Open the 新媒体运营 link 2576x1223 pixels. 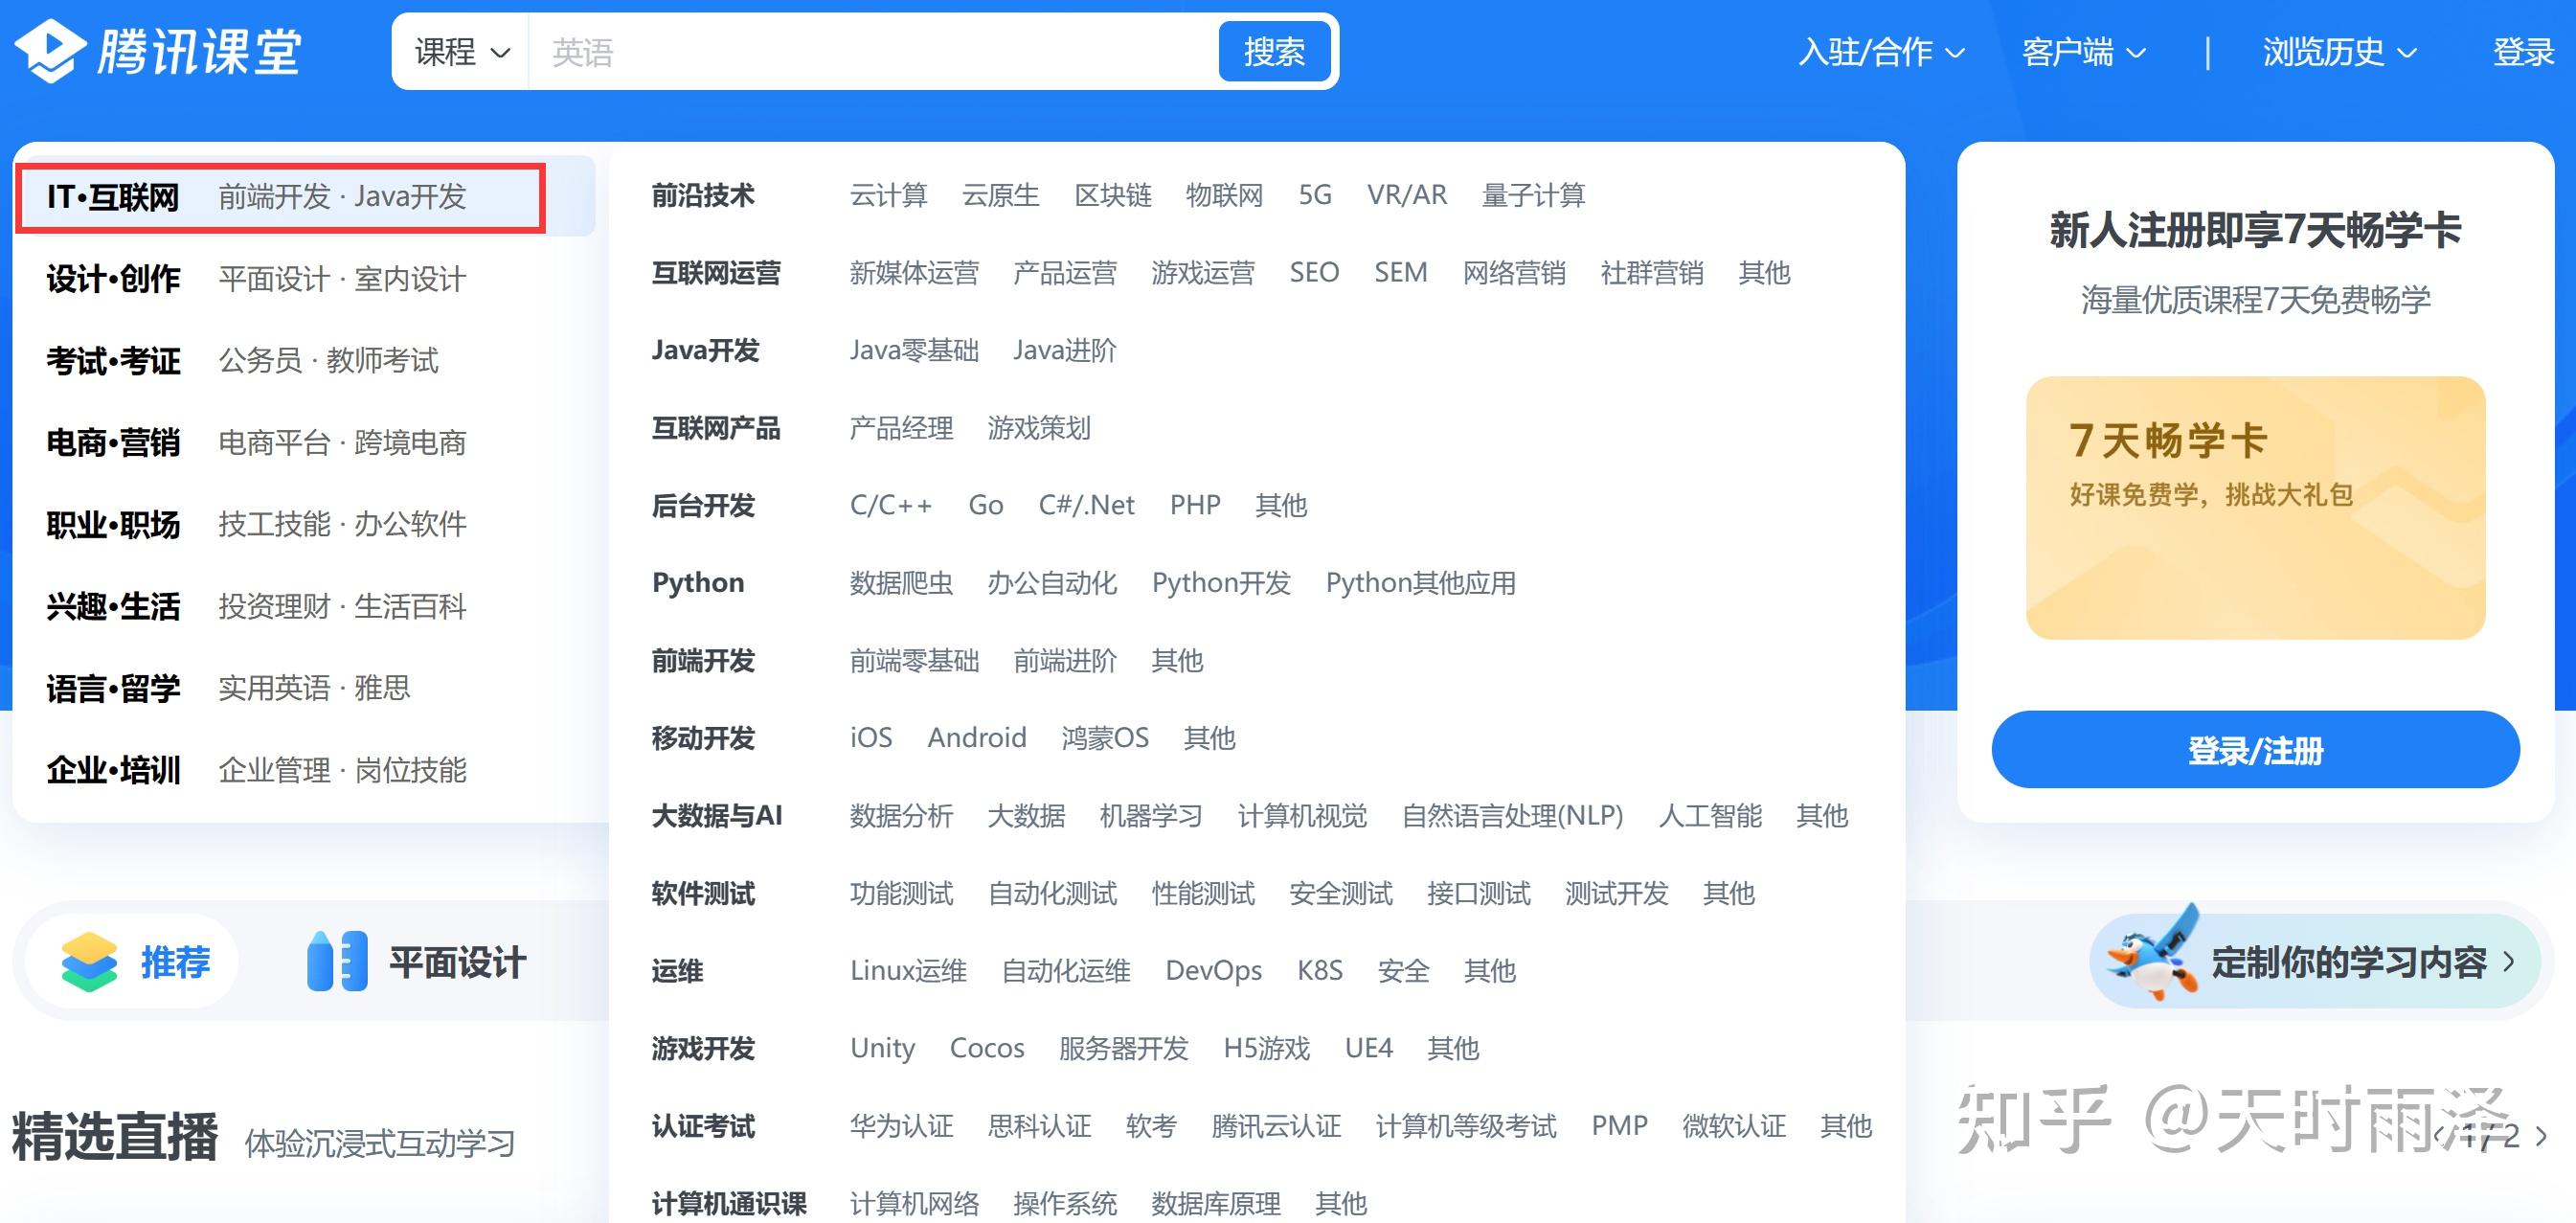coord(914,273)
